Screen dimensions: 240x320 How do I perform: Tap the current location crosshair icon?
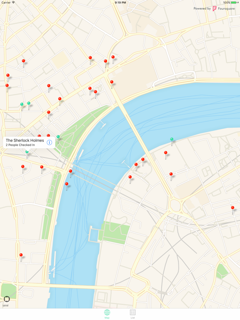(x=7, y=299)
